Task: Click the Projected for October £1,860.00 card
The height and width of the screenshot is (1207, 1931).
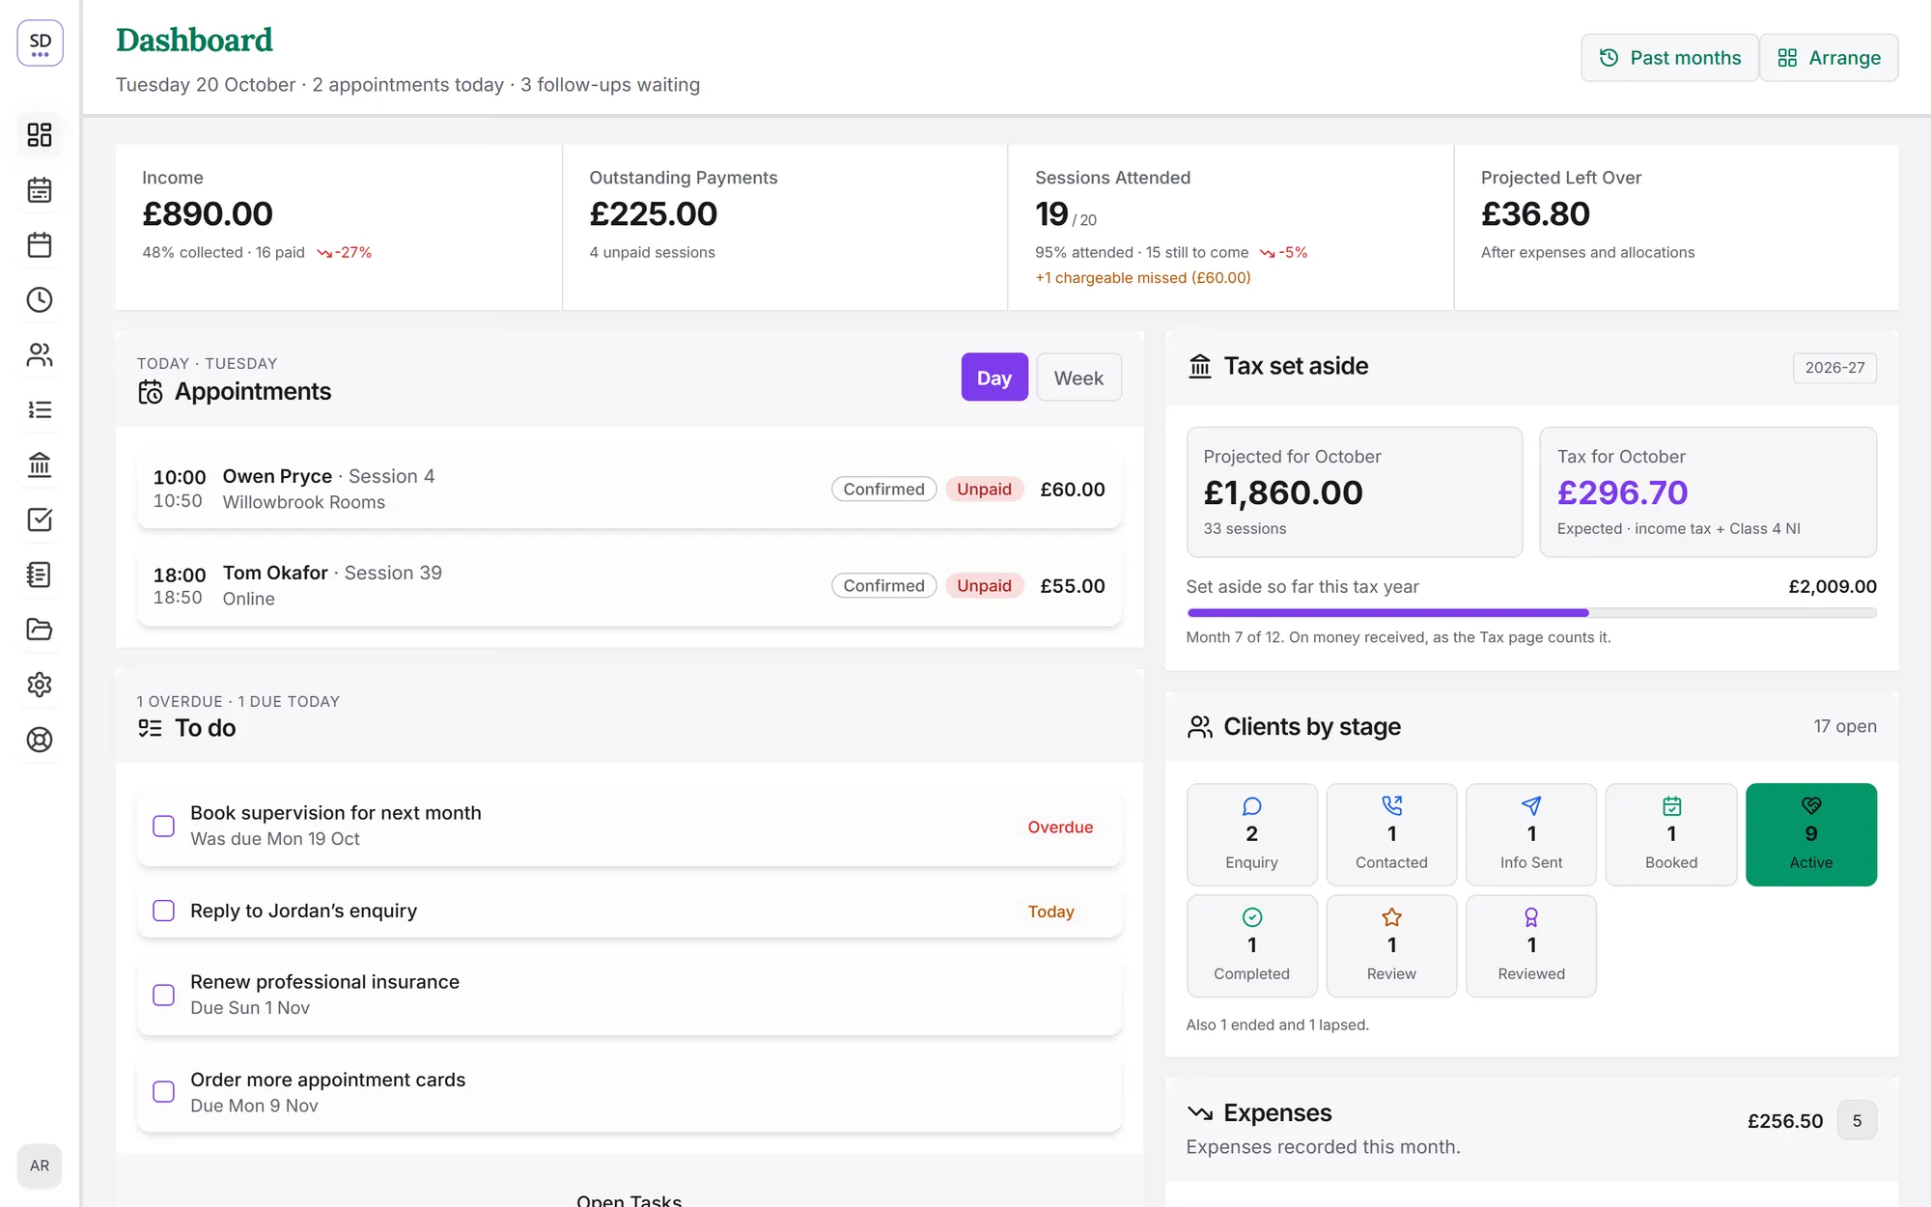Action: click(1355, 492)
